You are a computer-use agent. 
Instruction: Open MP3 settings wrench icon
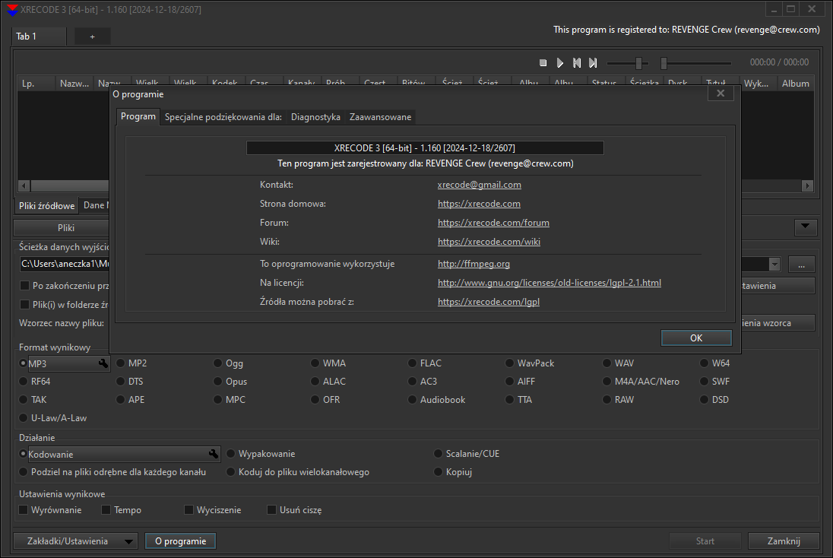point(103,363)
